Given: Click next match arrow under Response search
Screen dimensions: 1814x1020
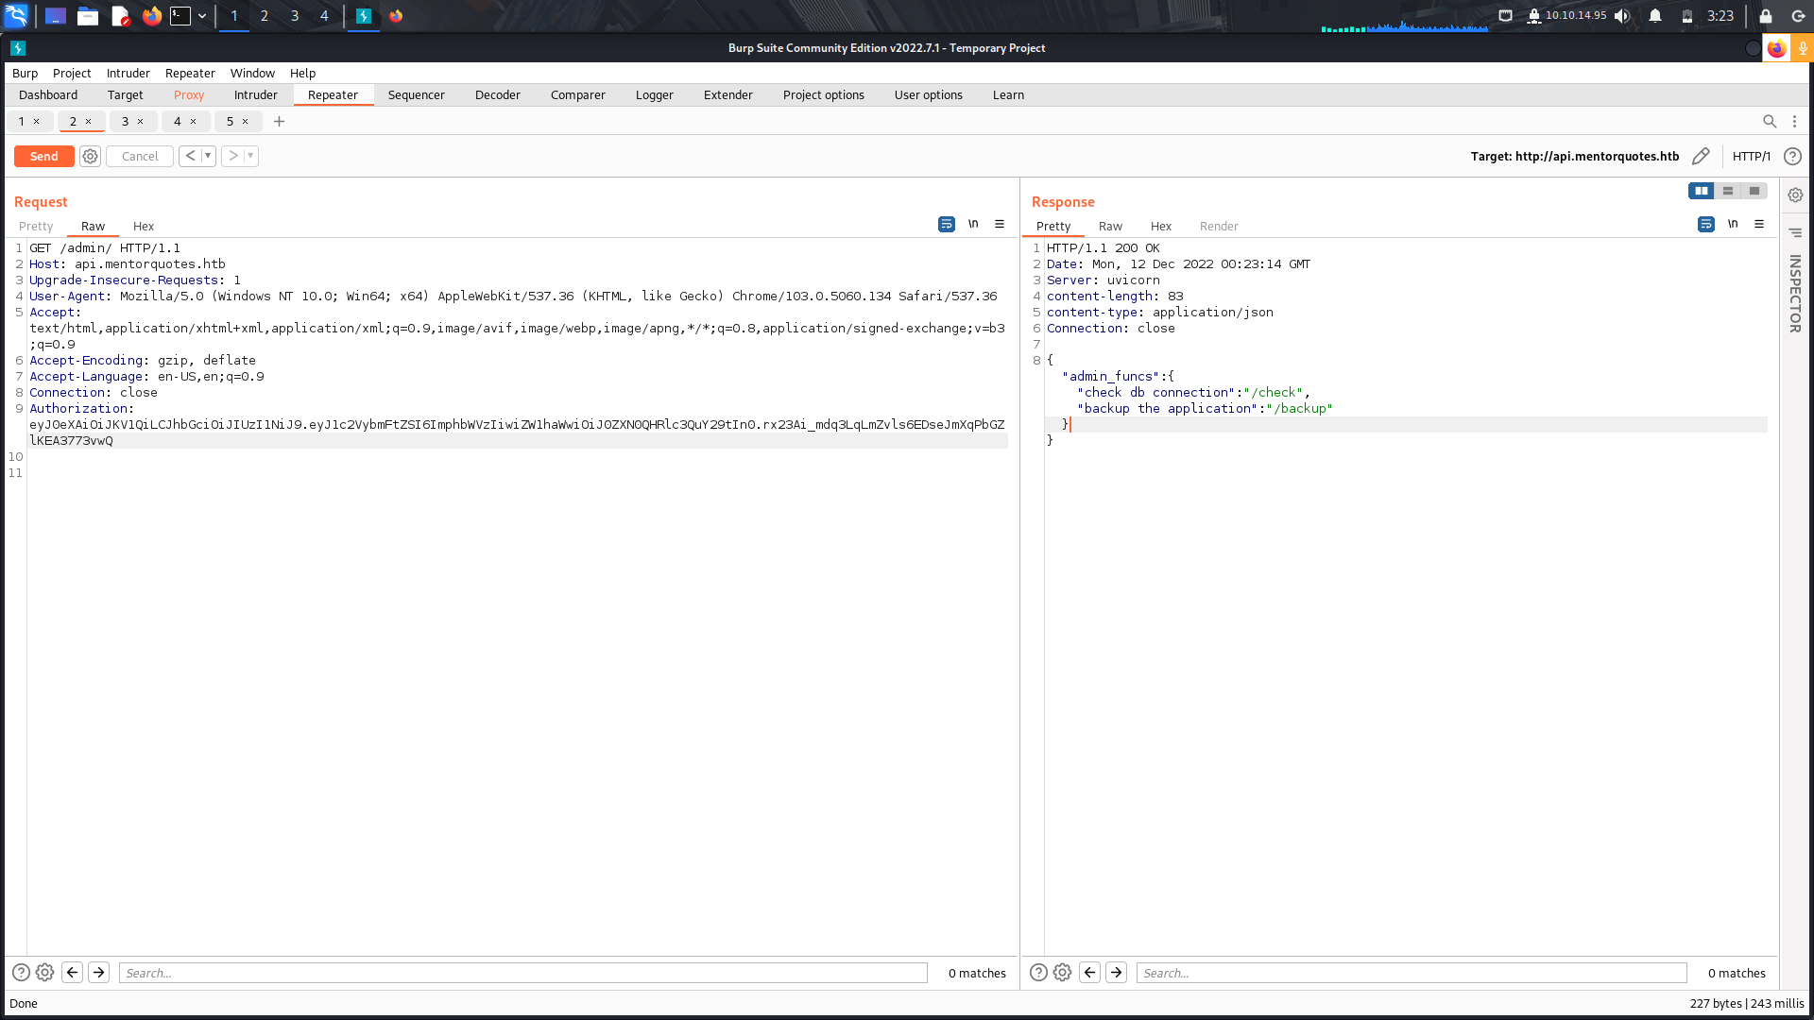Looking at the screenshot, I should tap(1117, 972).
